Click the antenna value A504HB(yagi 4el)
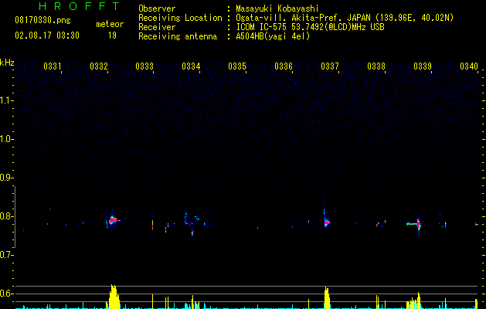 273,36
